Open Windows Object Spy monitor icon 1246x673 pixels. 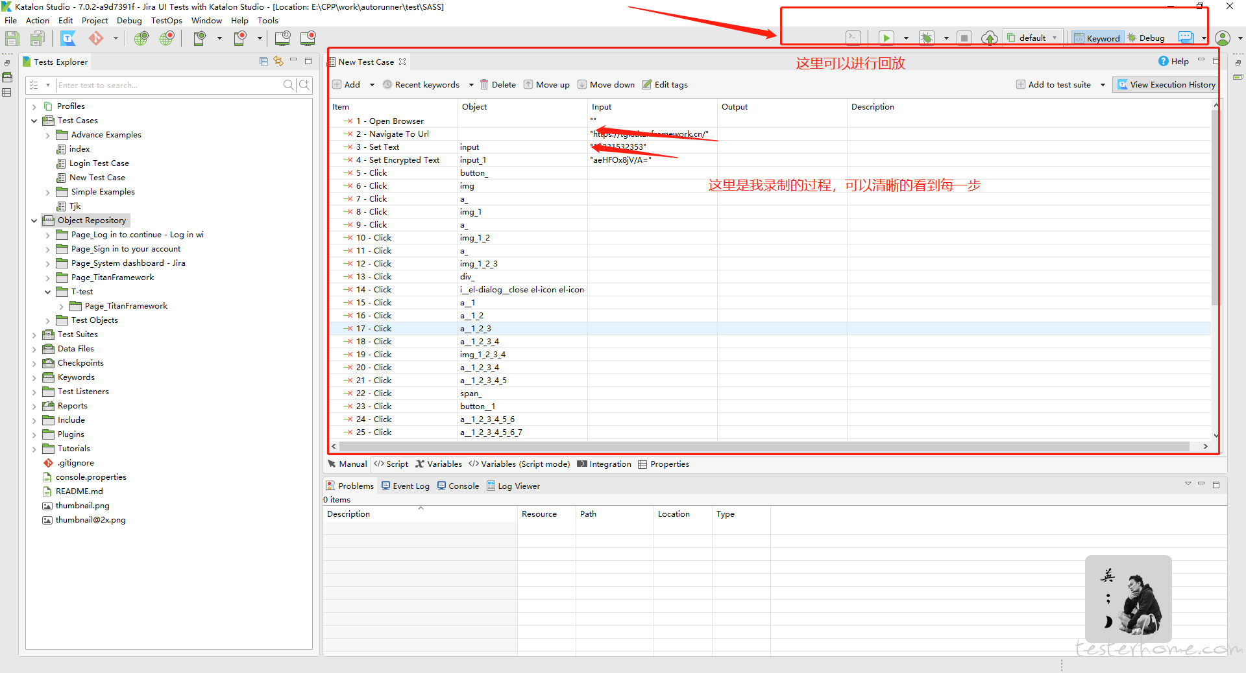click(x=282, y=38)
